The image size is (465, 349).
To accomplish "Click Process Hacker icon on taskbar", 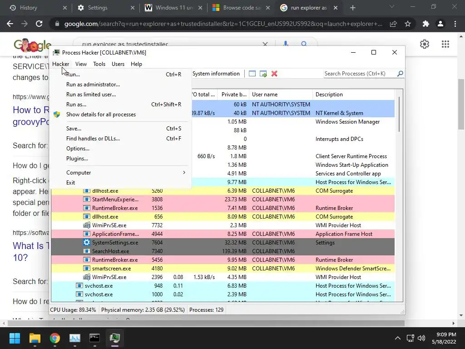I will (114, 338).
